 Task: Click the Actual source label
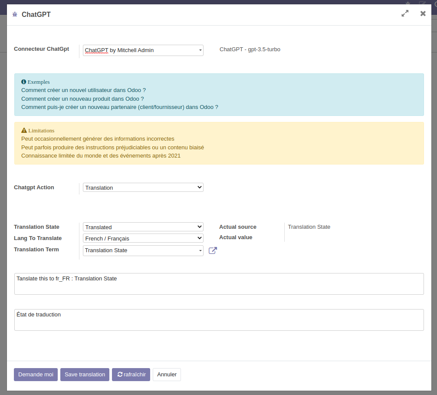coord(238,227)
